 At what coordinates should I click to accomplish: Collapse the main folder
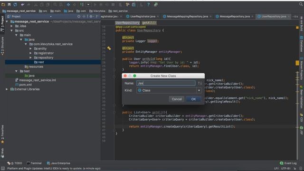[17, 35]
